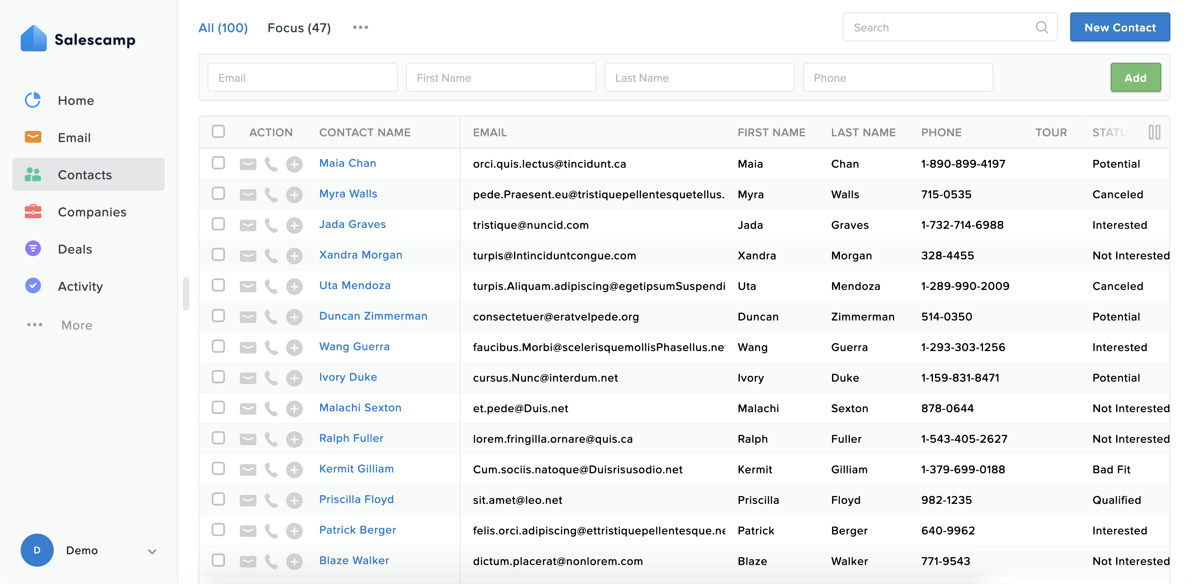Click the phone icon for Jada Graves

(x=271, y=225)
